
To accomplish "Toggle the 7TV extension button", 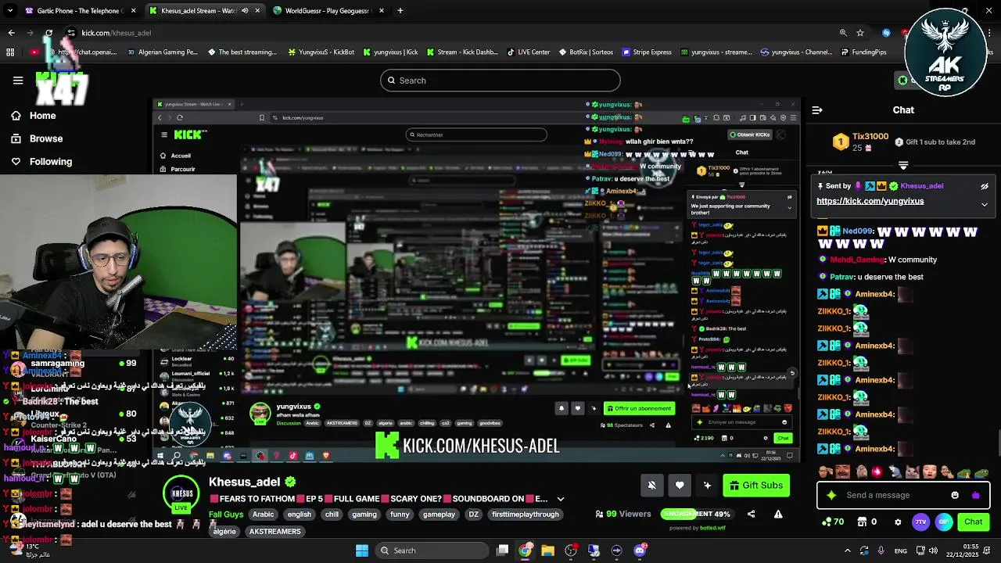I will (920, 522).
